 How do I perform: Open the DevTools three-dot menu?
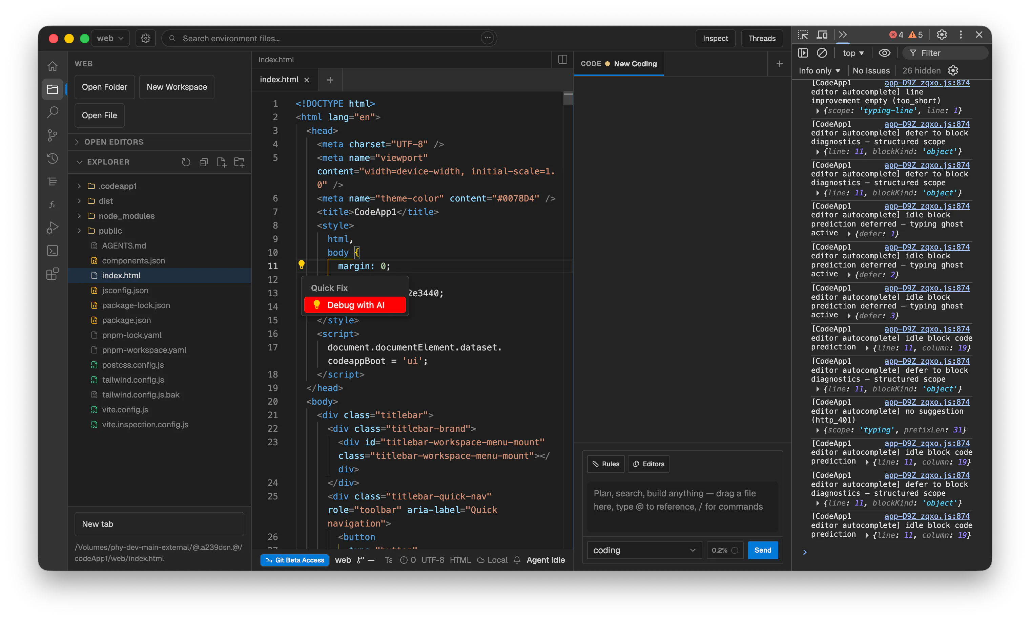coord(961,35)
